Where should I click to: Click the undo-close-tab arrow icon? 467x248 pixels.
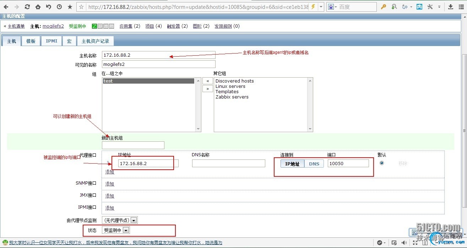pyautogui.click(x=49, y=7)
